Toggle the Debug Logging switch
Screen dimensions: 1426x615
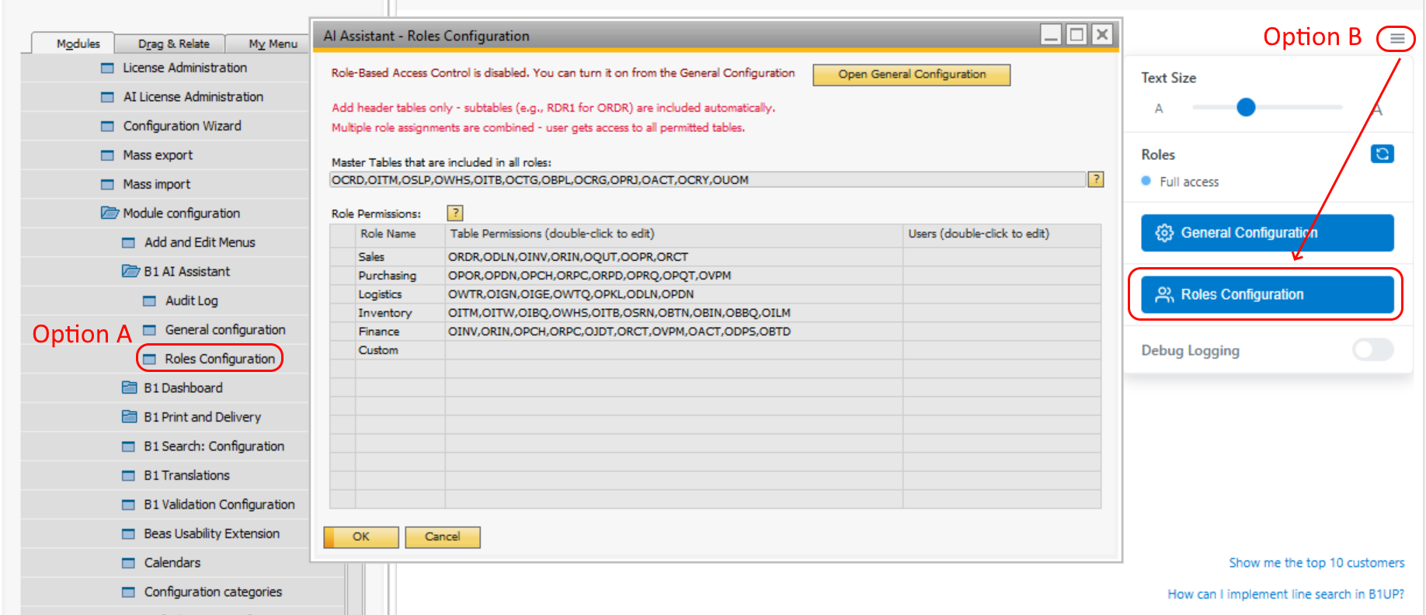coord(1372,350)
